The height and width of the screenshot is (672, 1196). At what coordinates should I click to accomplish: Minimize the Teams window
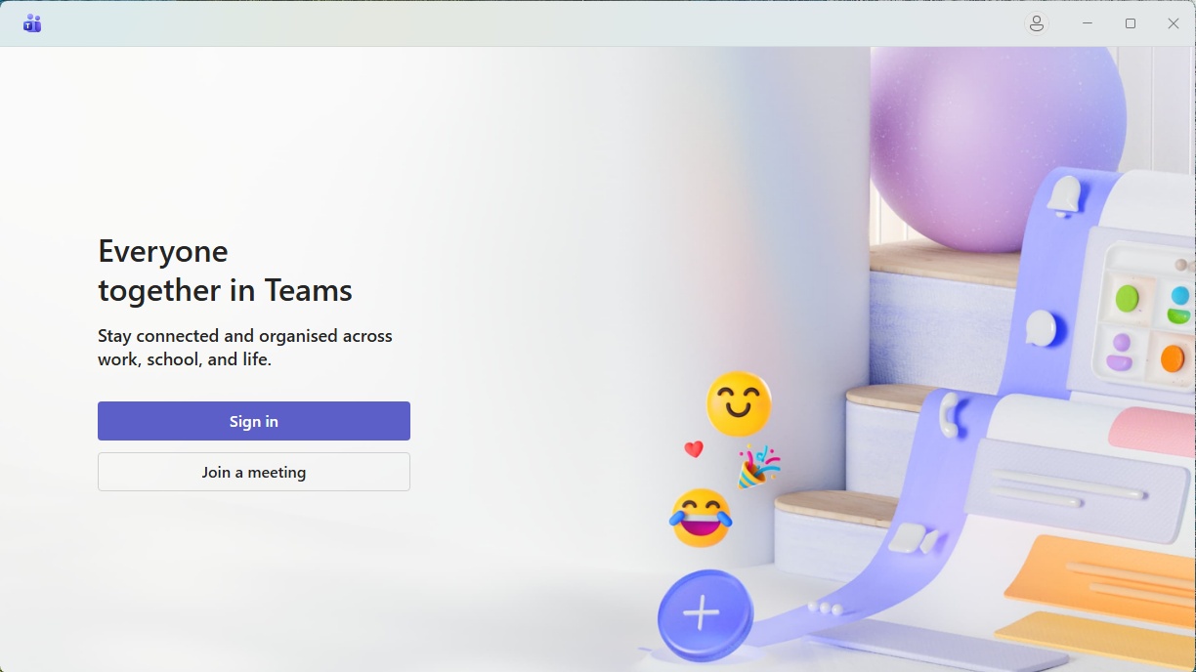tap(1088, 23)
